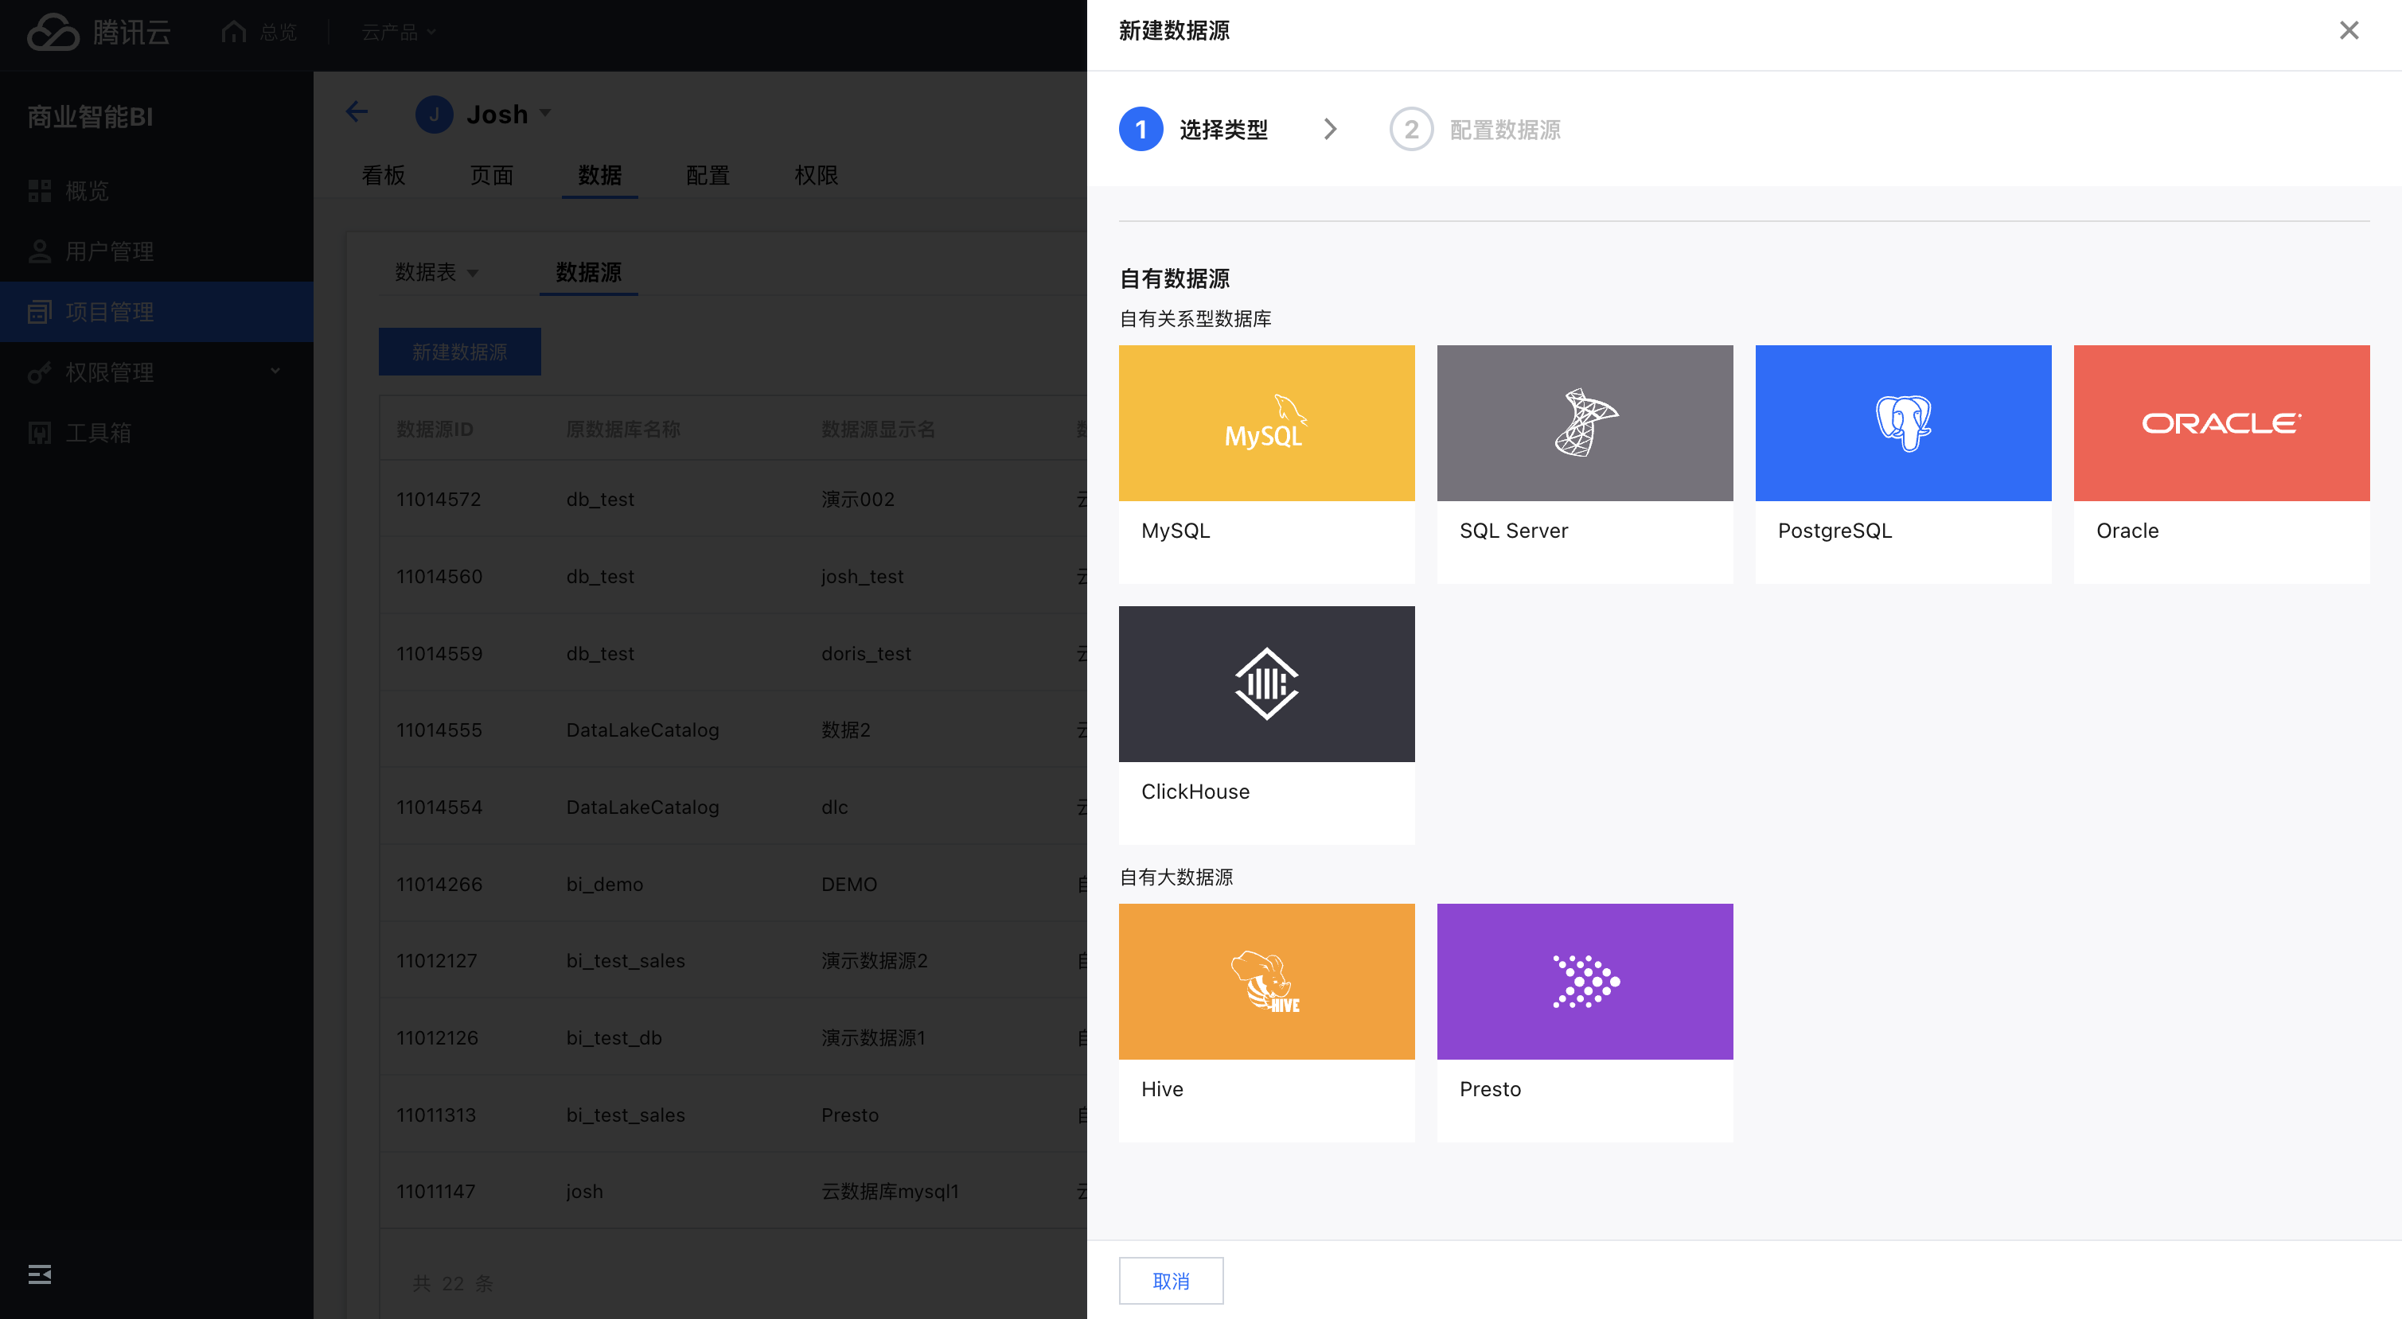Pick the Presto data source icon
The width and height of the screenshot is (2402, 1319).
tap(1585, 981)
